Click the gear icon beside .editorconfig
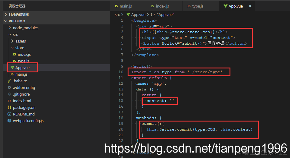 [x=9, y=87]
